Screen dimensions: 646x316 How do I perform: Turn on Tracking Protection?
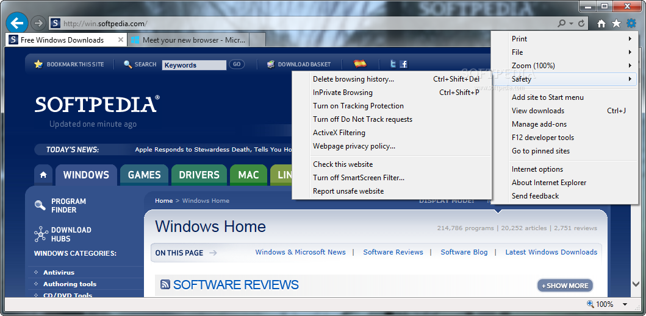coord(392,106)
